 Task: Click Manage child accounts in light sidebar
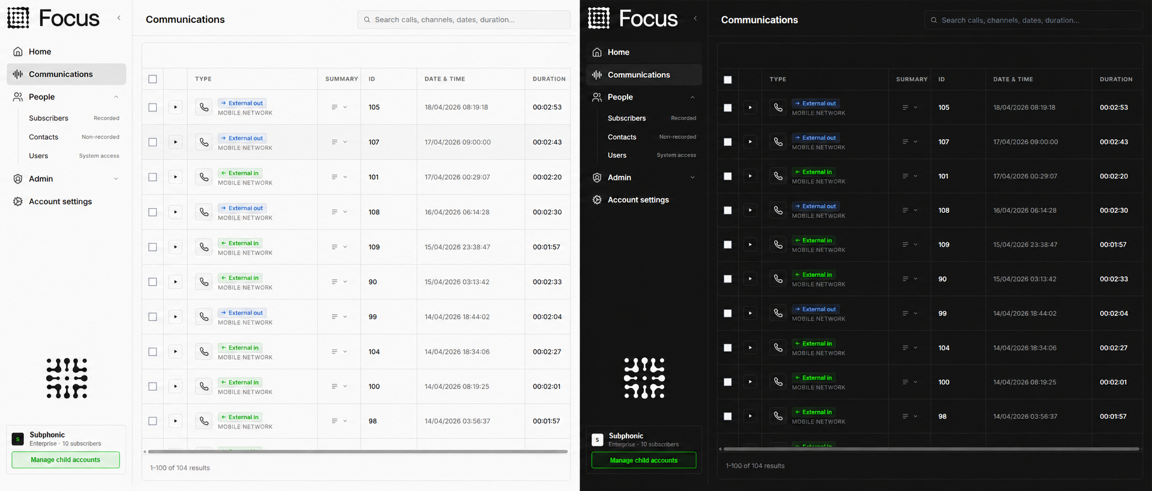coord(66,460)
